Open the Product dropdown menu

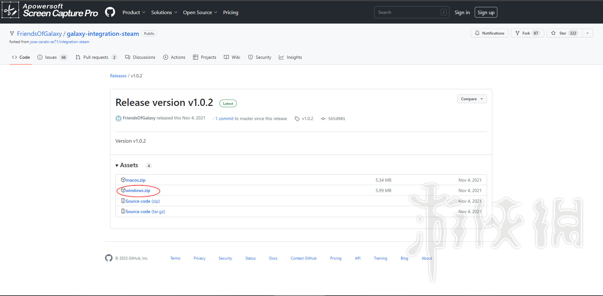(x=134, y=12)
